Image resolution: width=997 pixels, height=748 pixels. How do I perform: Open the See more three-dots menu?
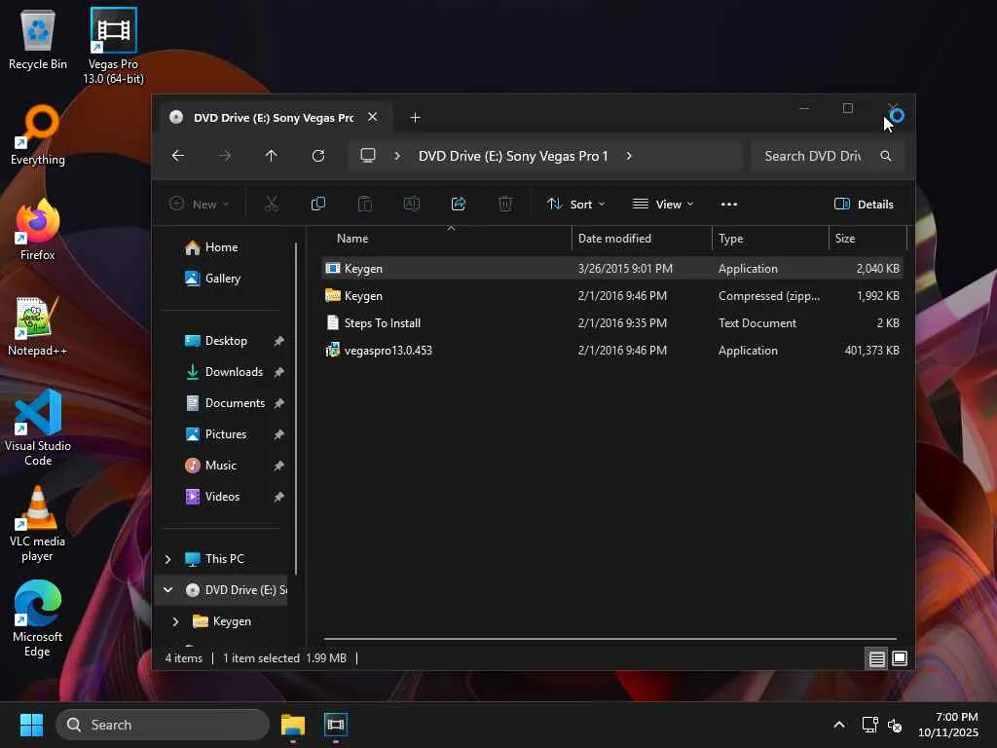pyautogui.click(x=729, y=205)
